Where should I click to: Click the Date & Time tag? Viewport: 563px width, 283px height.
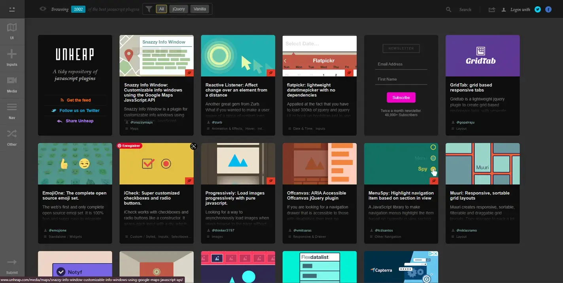303,129
